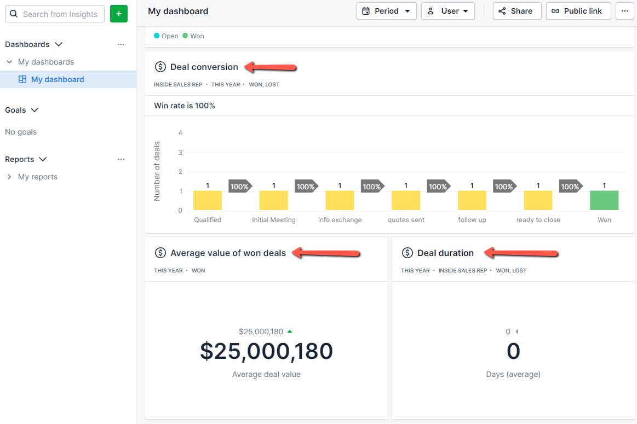Open Average value of won deals report
637x424 pixels.
(228, 253)
